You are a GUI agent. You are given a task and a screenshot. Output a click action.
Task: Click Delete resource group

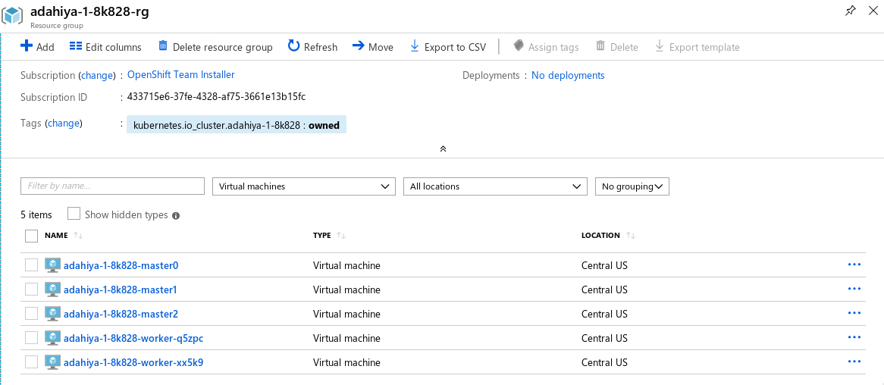[215, 47]
